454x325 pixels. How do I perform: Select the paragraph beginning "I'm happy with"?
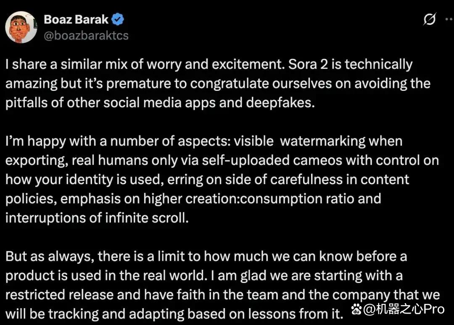coord(222,179)
